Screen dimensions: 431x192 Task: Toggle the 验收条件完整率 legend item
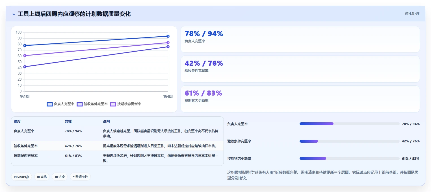[92, 104]
